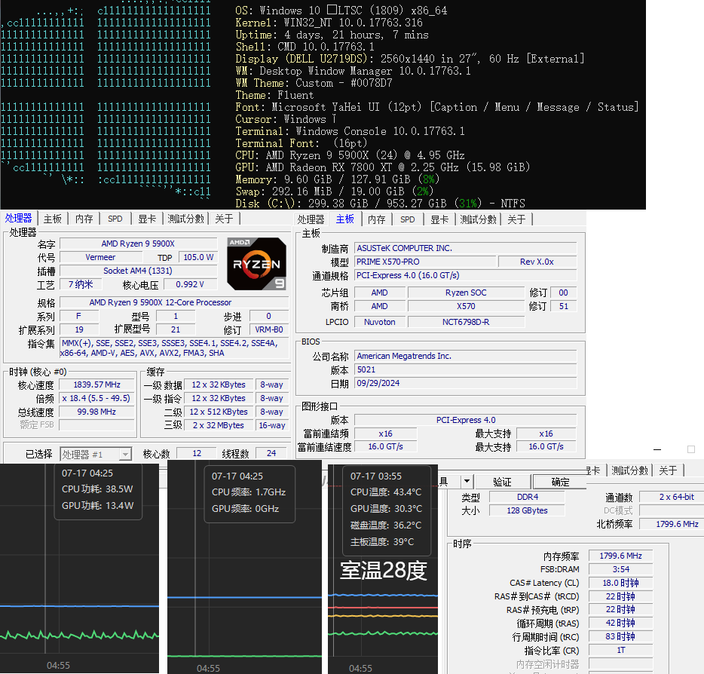The height and width of the screenshot is (674, 704).
Task: Click 04:55 marker on power graph
Action: click(58, 665)
